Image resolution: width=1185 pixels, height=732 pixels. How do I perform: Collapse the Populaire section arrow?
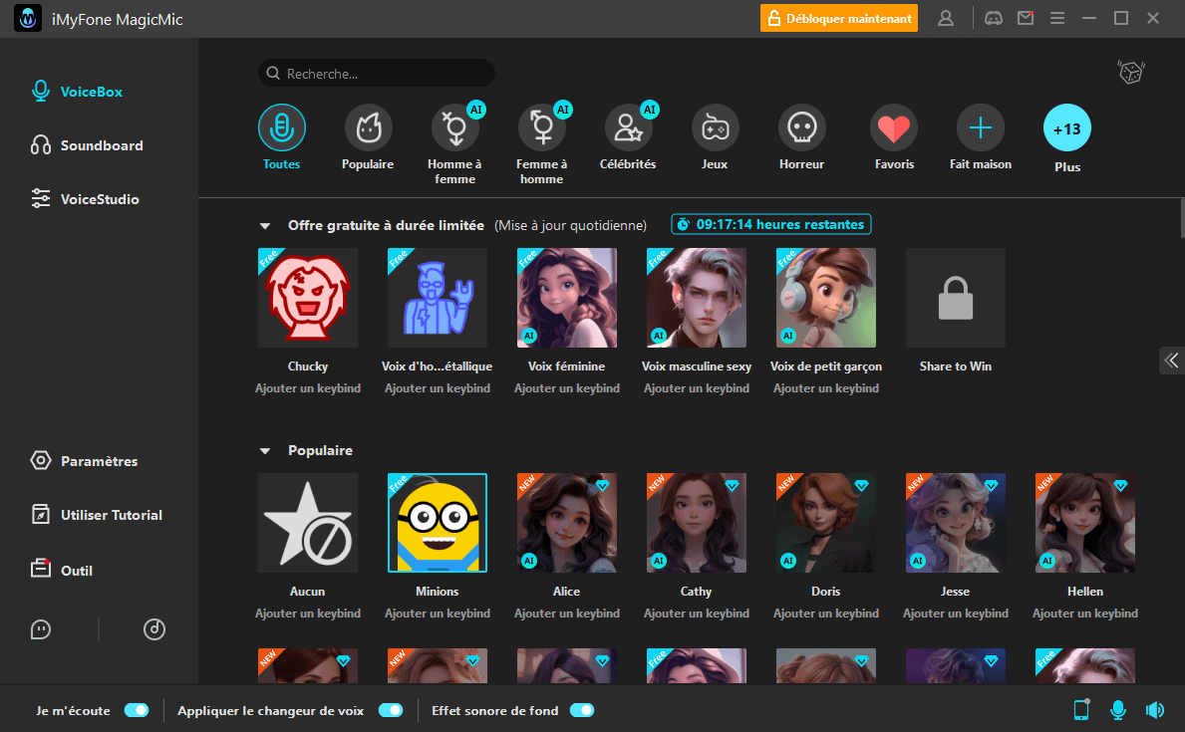[264, 451]
